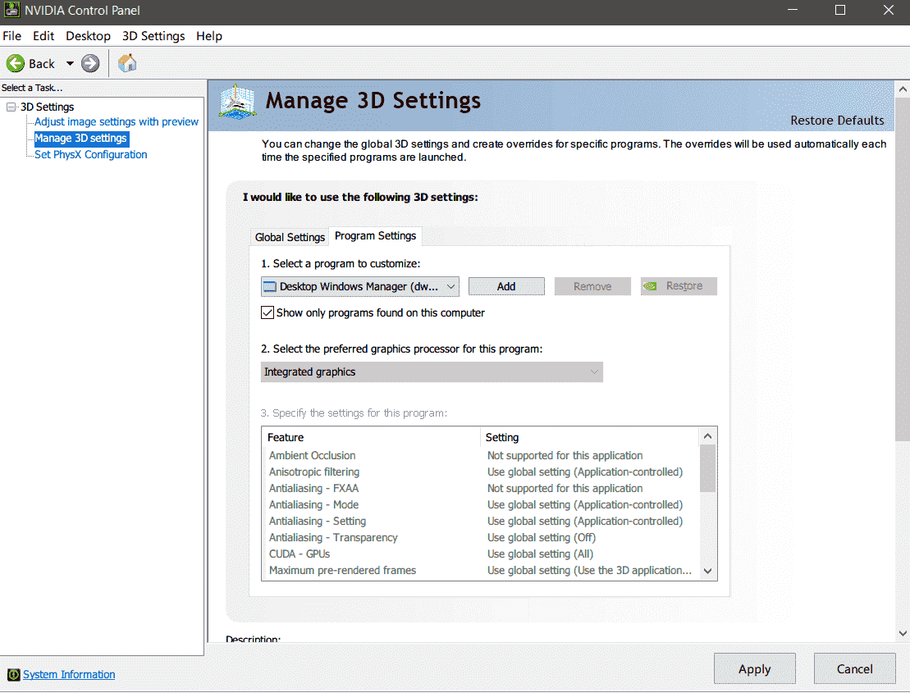This screenshot has height=693, width=910.
Task: Click the Feature column header
Action: pyautogui.click(x=371, y=437)
